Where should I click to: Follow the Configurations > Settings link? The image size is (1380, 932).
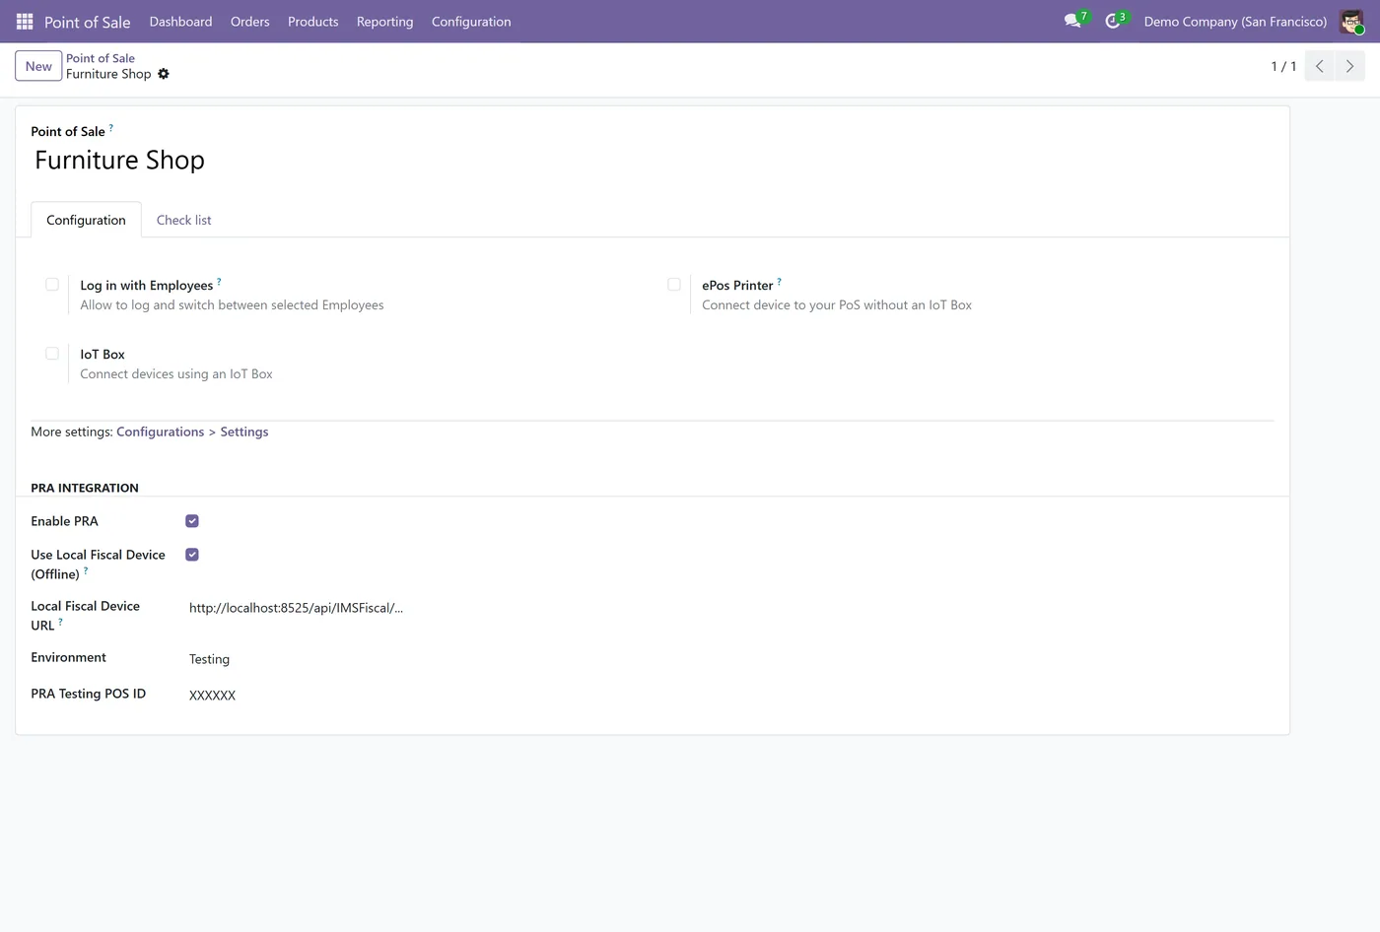pos(192,432)
